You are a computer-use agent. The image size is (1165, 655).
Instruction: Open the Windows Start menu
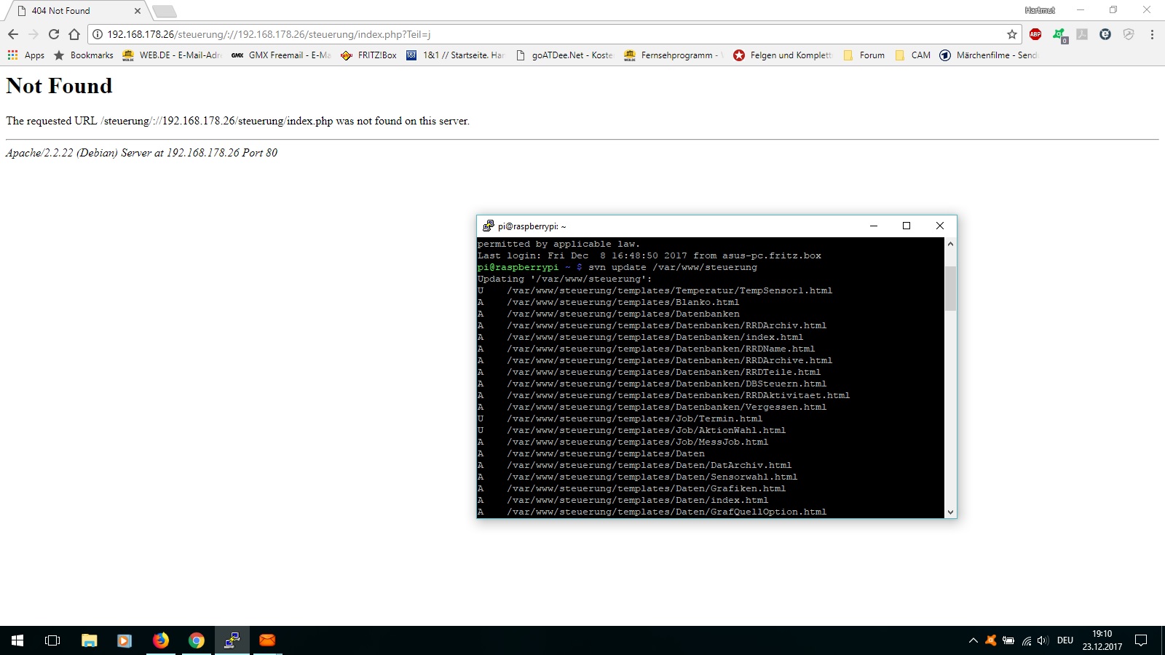coord(17,640)
